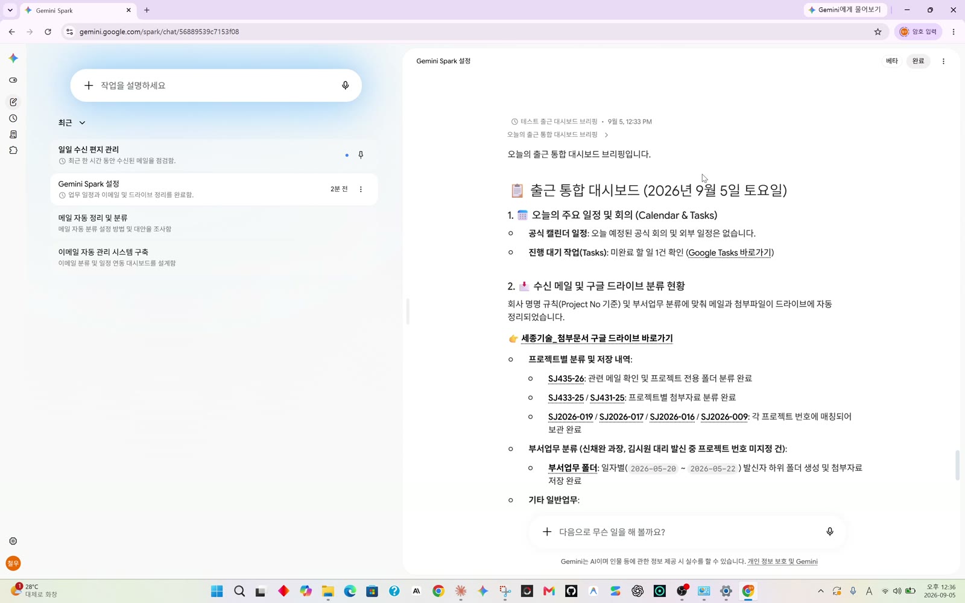Viewport: 965px width, 603px height.
Task: Click the chat scrollbar thumb
Action: [x=957, y=465]
